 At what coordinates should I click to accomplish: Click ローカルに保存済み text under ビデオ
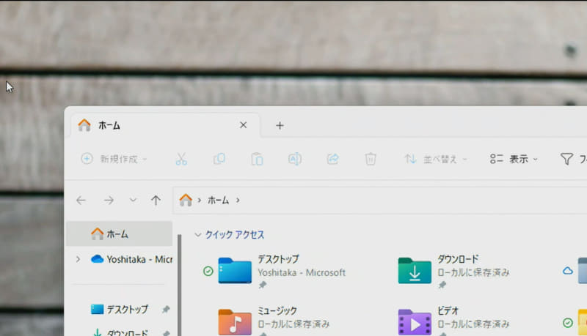coord(473,324)
